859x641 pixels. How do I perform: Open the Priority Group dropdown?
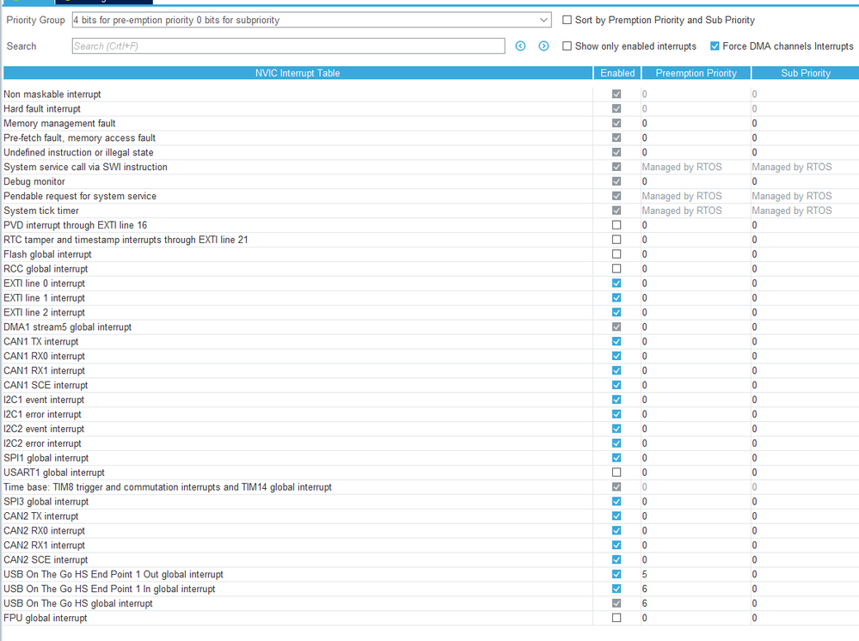[x=311, y=20]
